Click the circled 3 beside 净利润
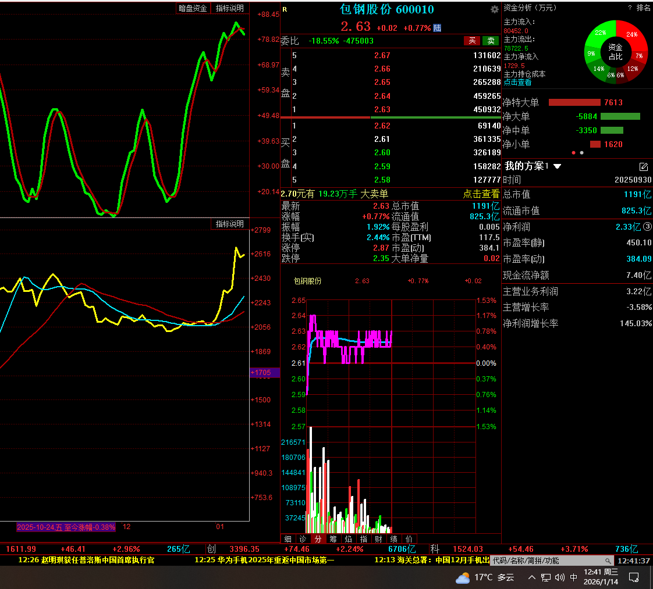This screenshot has width=653, height=589. pos(647,226)
